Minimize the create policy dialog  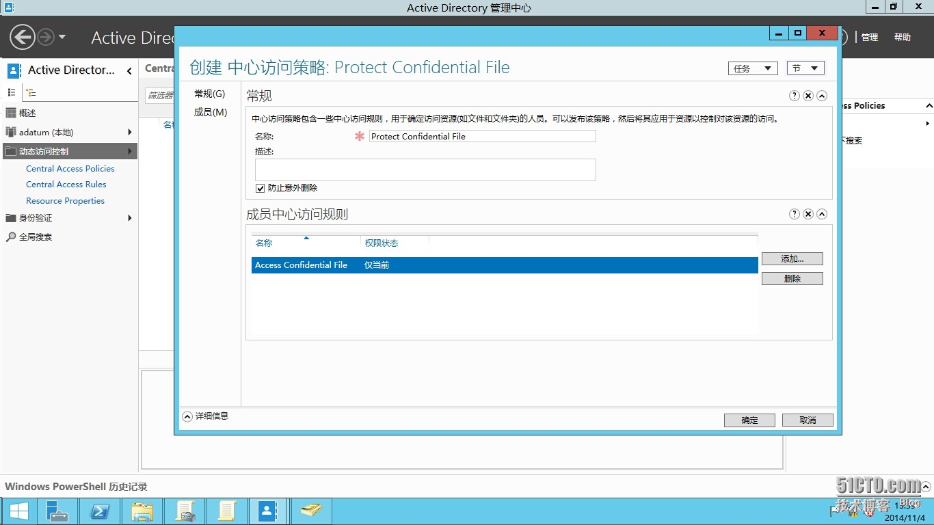tap(778, 33)
